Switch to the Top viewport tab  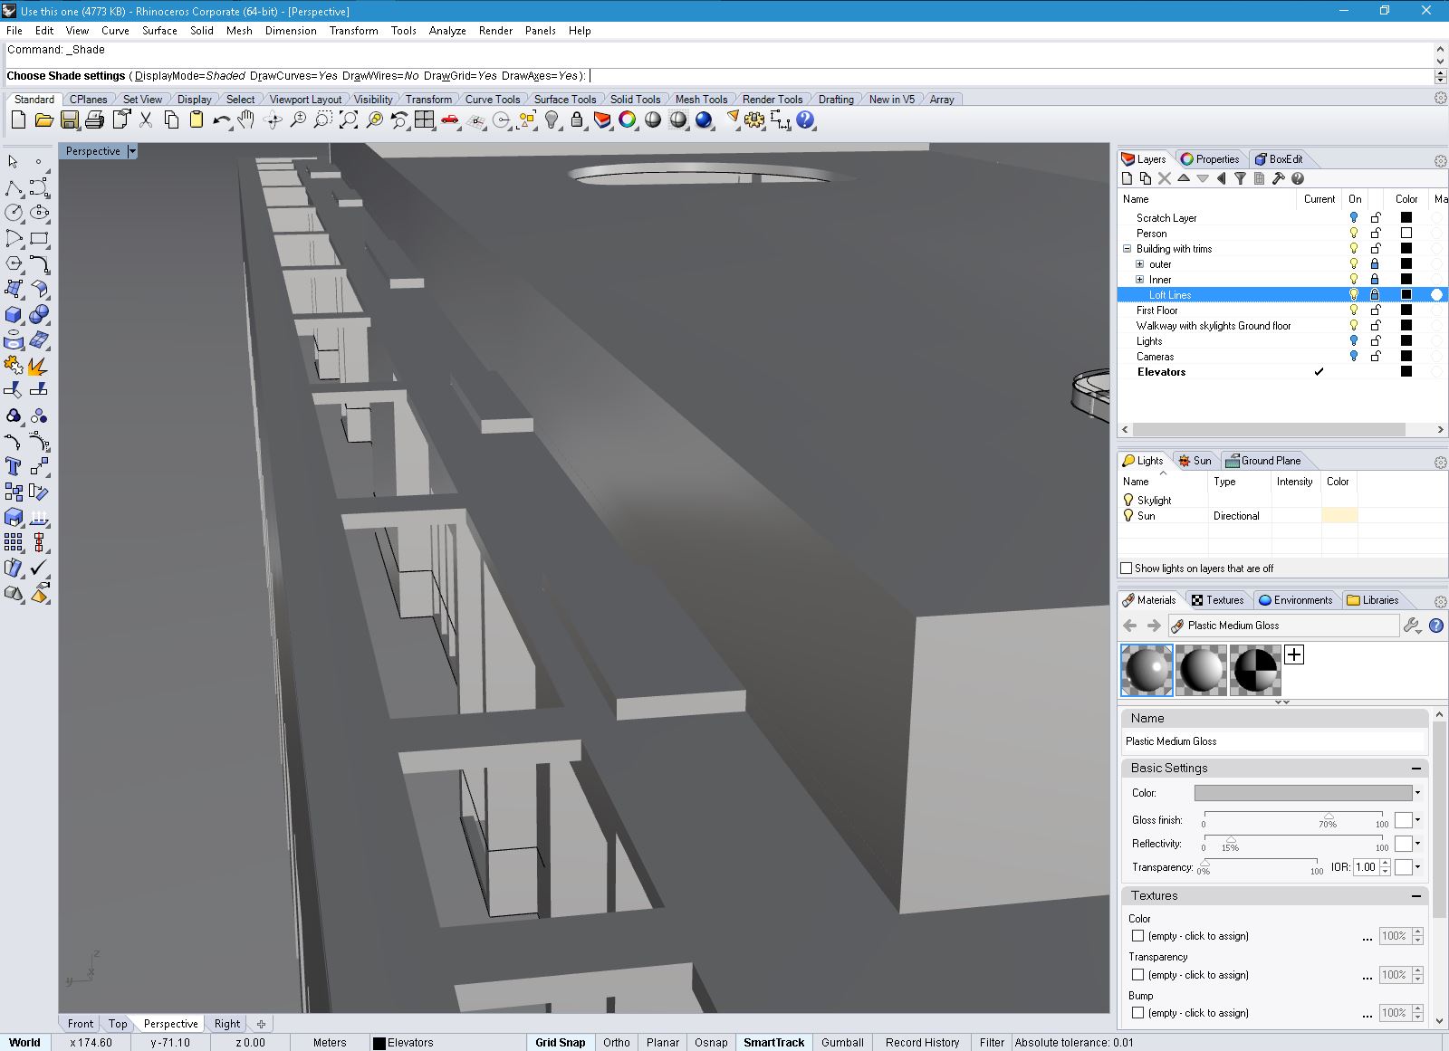coord(118,1024)
